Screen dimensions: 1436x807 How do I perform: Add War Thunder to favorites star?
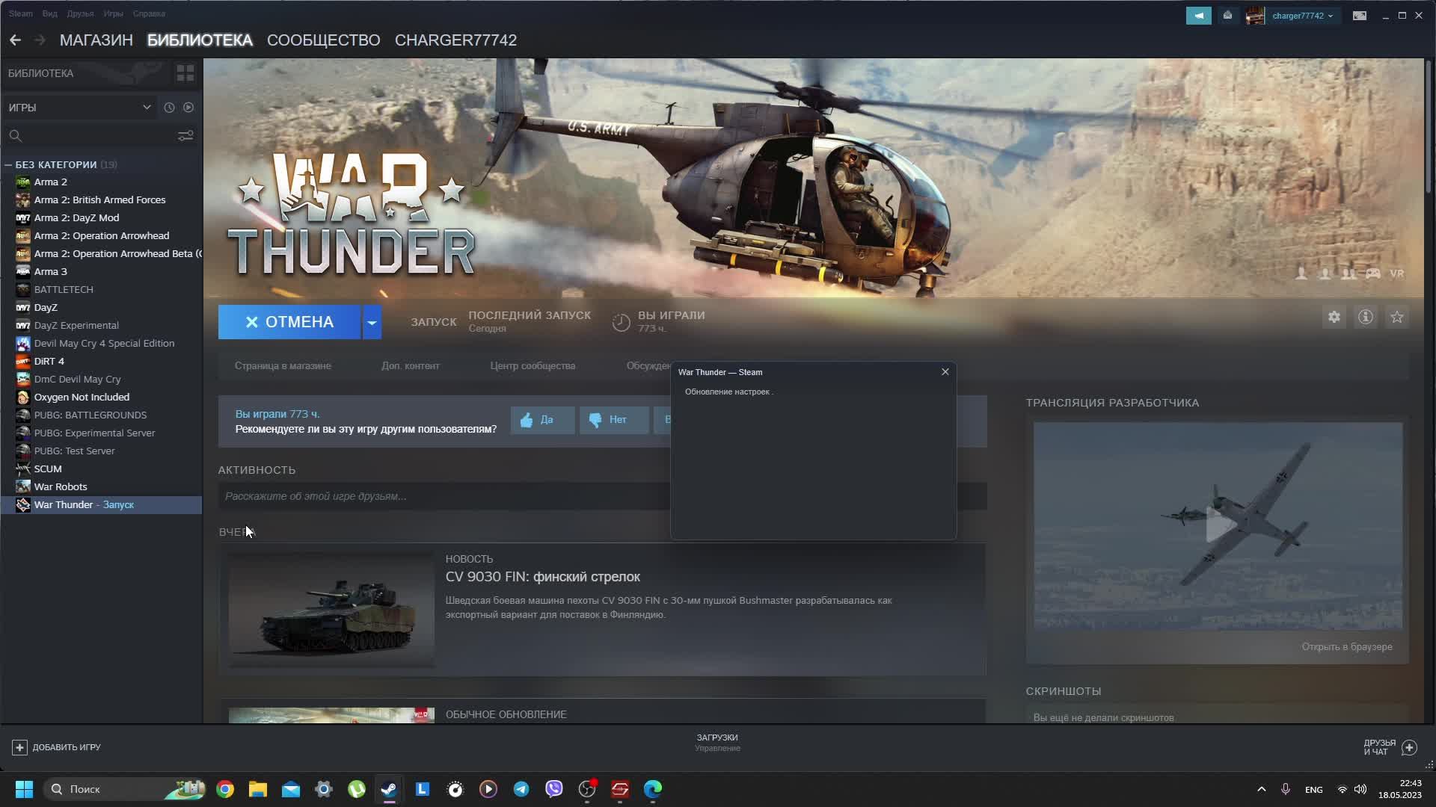click(x=1397, y=318)
